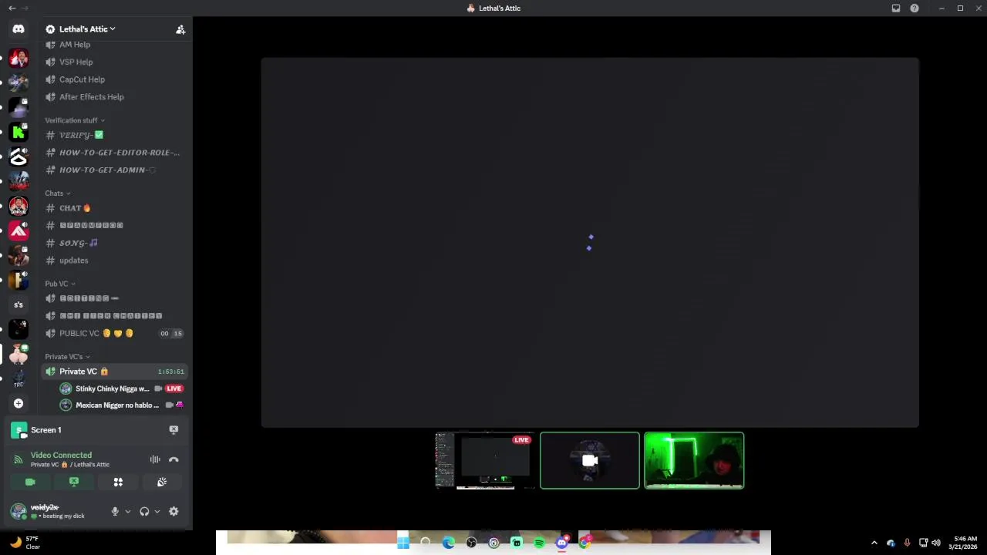This screenshot has width=987, height=555.
Task: Open the Help question mark icon
Action: (915, 8)
